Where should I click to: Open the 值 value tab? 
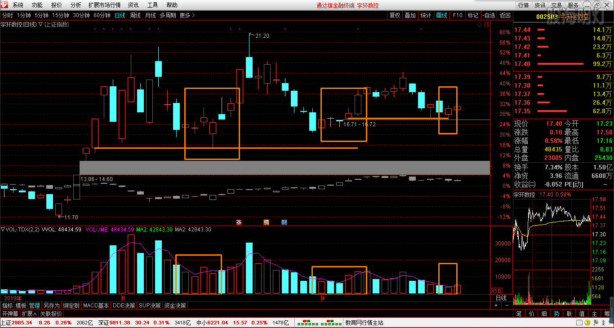tap(582, 314)
